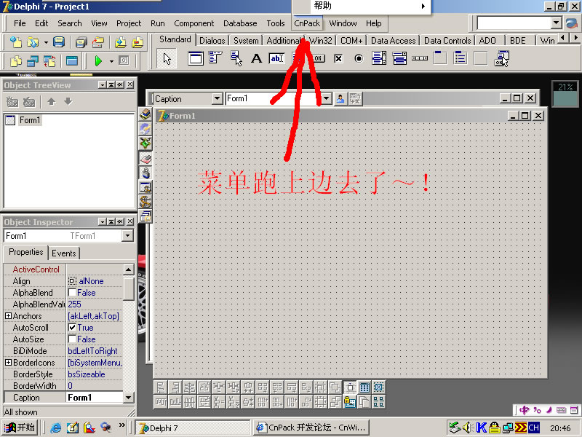Click the green Run arrow button

tap(98, 61)
